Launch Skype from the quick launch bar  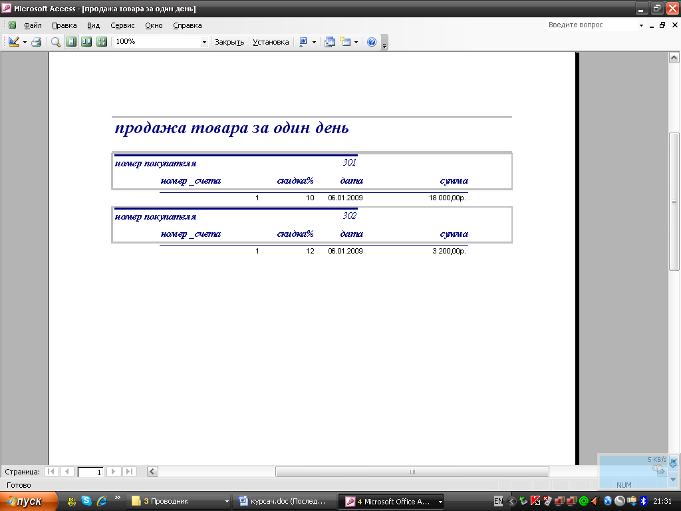[86, 501]
